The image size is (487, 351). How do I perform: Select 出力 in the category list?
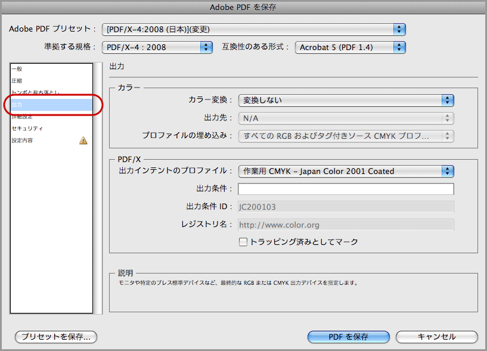(51, 105)
